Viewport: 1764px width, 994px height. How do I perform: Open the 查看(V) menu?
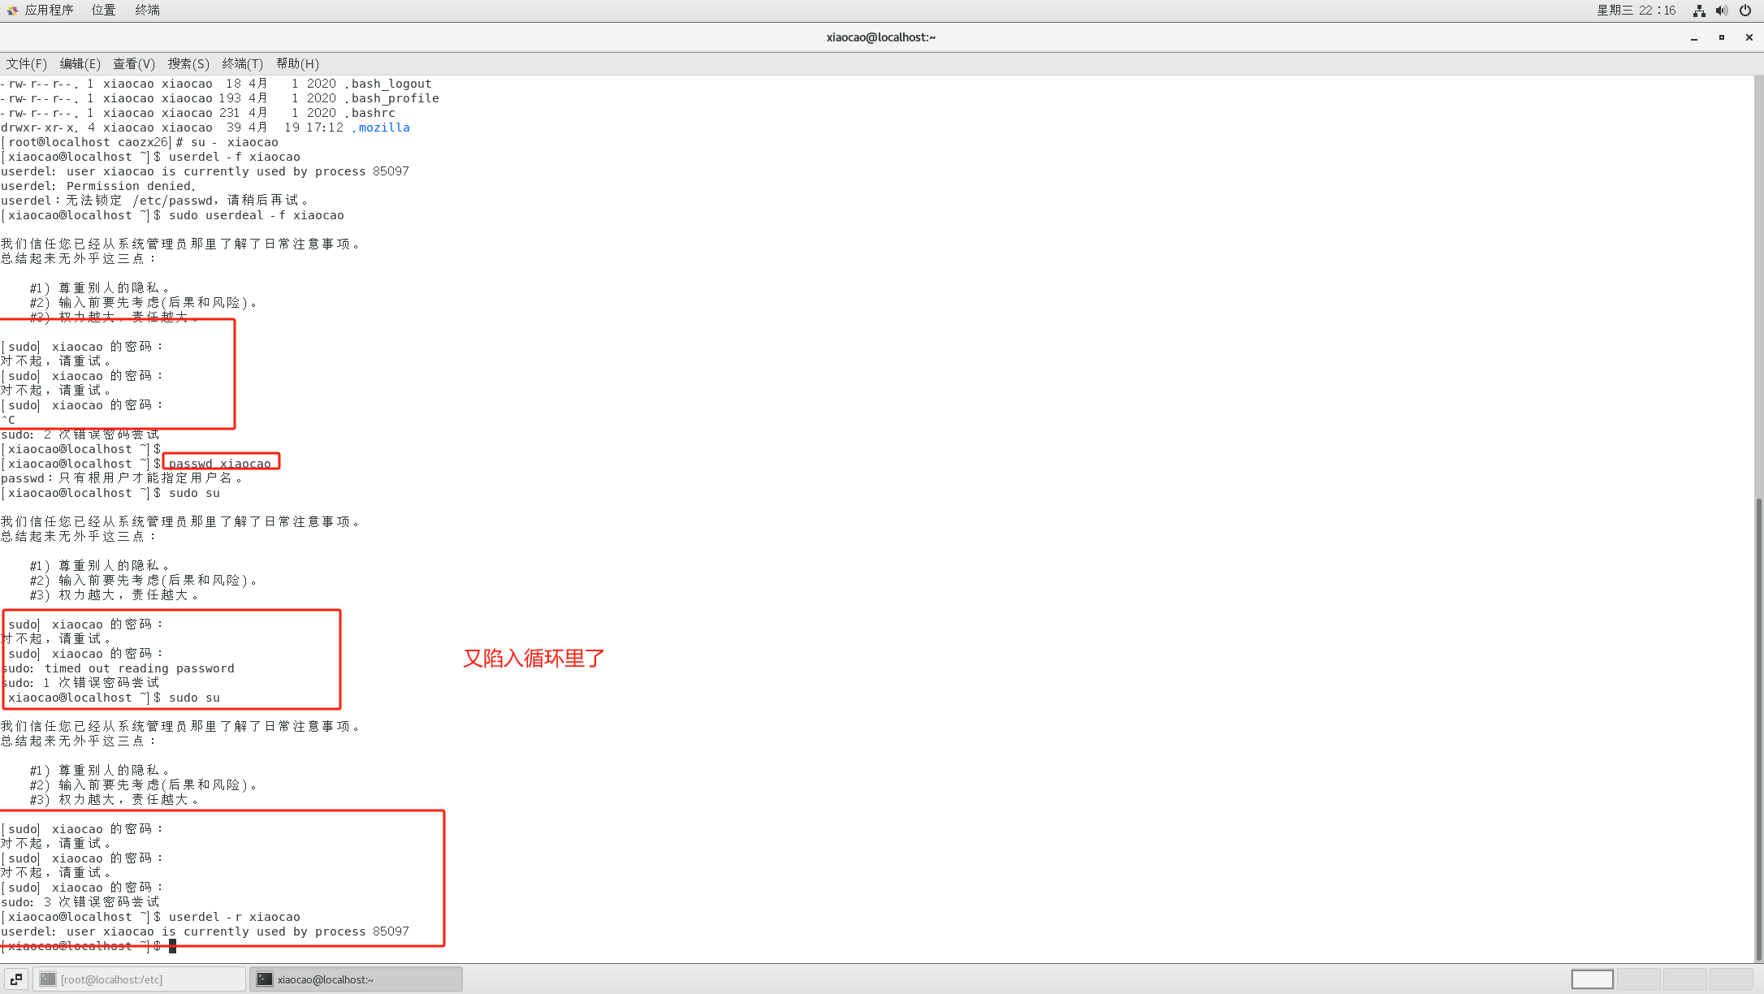pos(133,63)
